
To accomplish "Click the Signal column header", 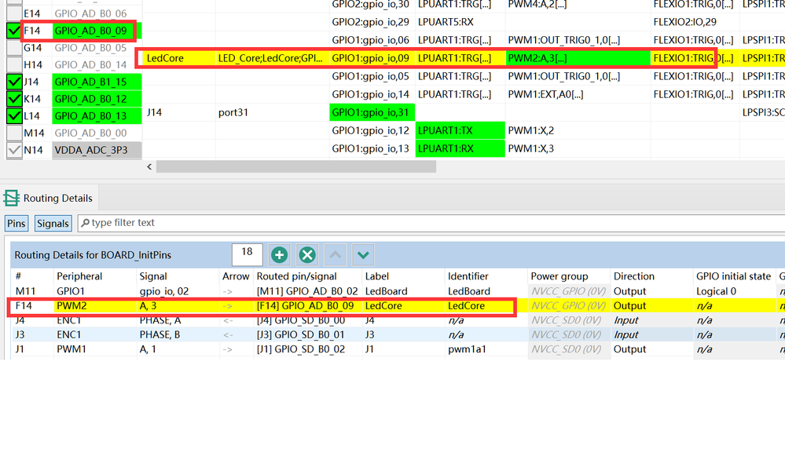I will tap(153, 276).
